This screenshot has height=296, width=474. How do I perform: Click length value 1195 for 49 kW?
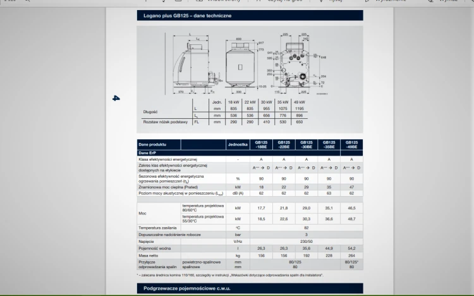click(x=300, y=109)
